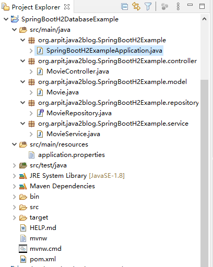Select SpringBootH2DatabaseExample project name
This screenshot has height=267, width=213.
tap(70, 19)
